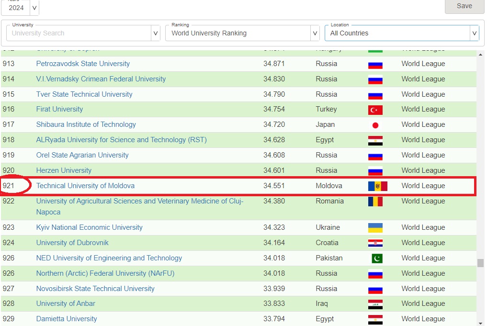Click the Turkey flag in Firat University row
The height and width of the screenshot is (326, 487).
click(x=375, y=110)
